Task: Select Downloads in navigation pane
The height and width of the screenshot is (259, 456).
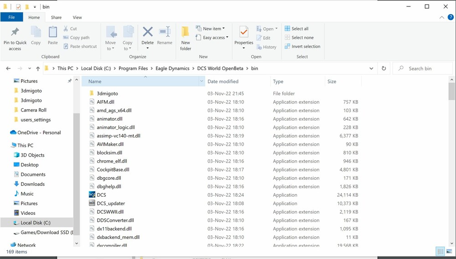Action: click(29, 184)
